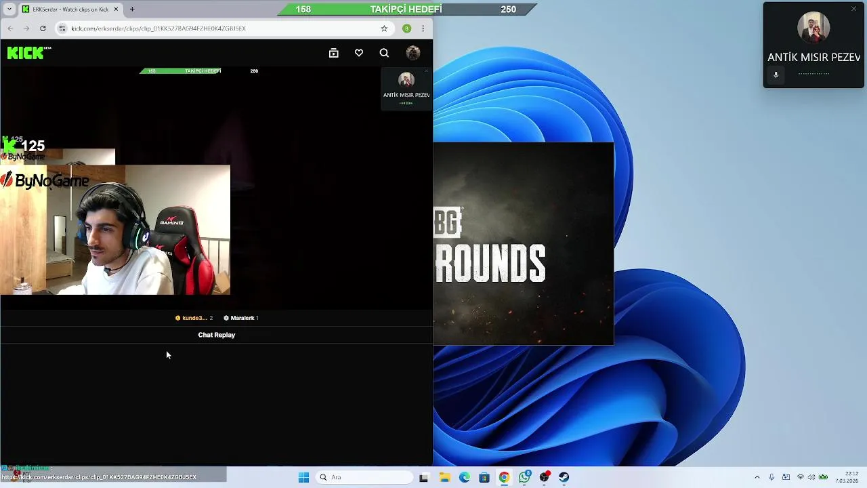Close the ERKSerdar Kick tab
Image resolution: width=867 pixels, height=488 pixels.
click(116, 9)
